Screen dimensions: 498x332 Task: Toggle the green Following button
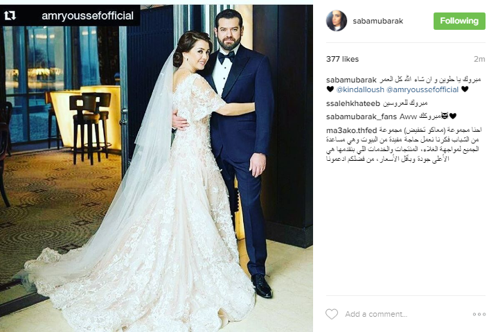coord(459,21)
